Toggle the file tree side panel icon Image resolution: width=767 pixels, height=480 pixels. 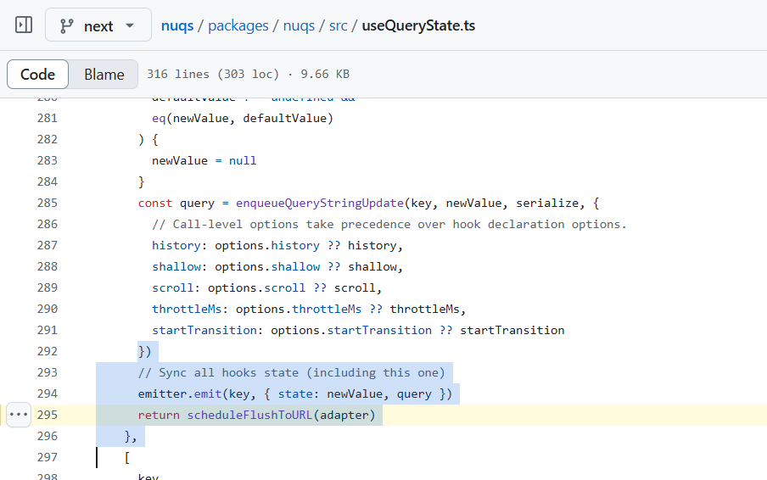[x=24, y=25]
